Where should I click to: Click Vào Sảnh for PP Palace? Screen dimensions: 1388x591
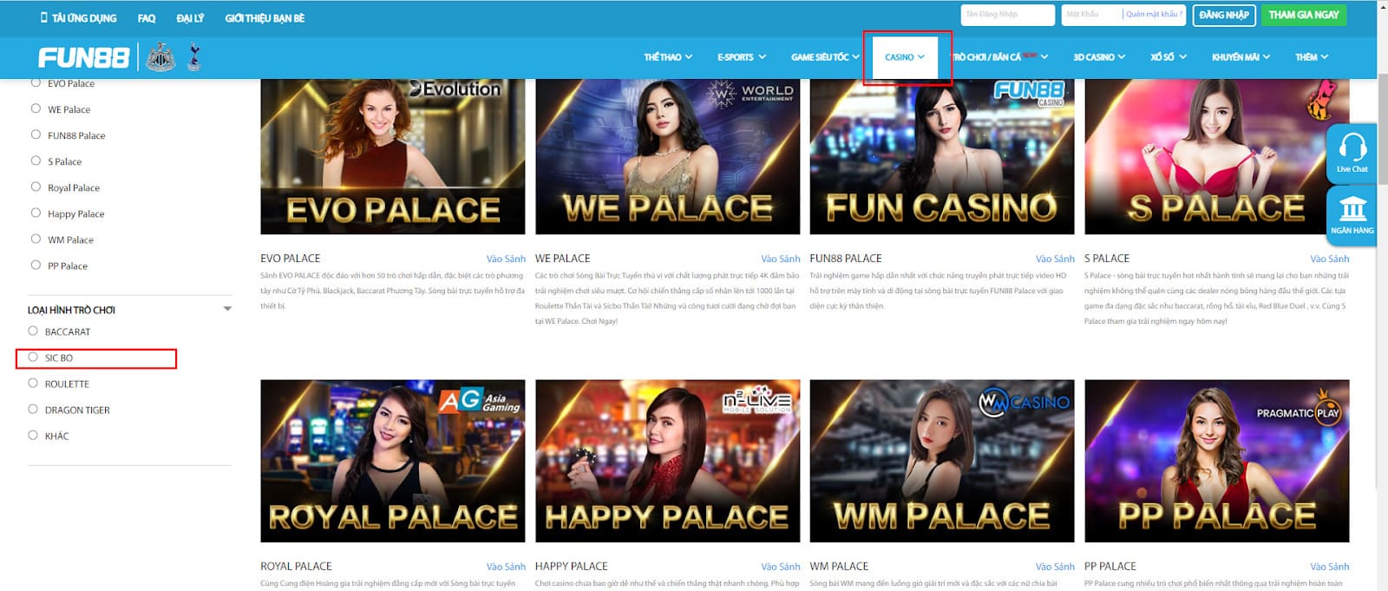click(x=1330, y=567)
